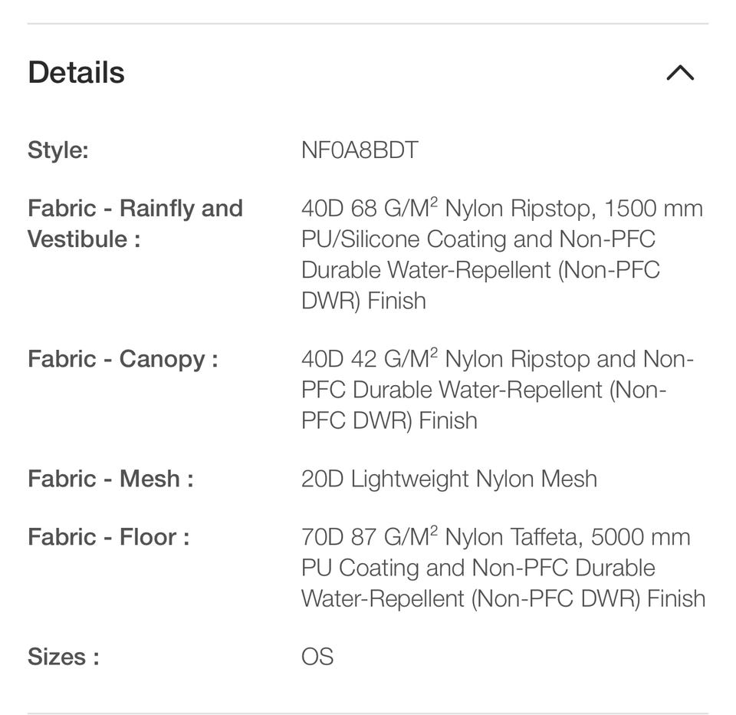Viewport: 736px width, 715px height.
Task: Click the "OS" size value
Action: 317,657
